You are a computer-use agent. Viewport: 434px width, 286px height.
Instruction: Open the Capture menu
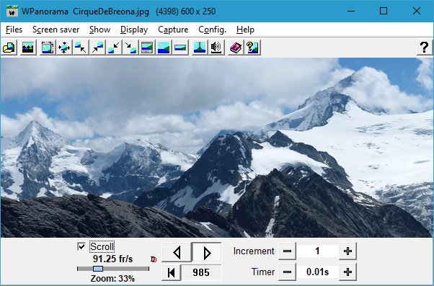(173, 30)
